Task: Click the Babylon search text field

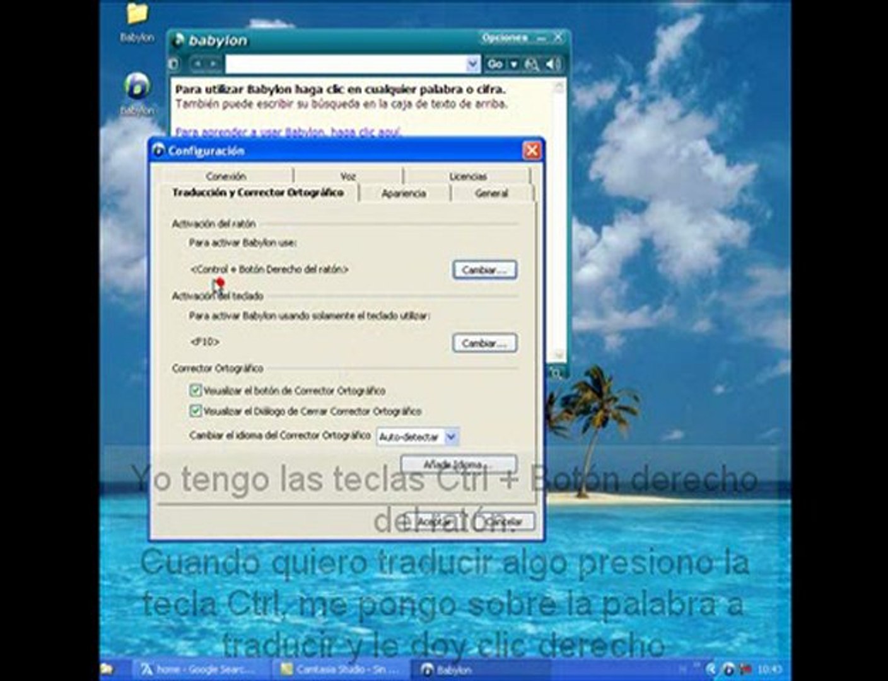Action: tap(346, 64)
